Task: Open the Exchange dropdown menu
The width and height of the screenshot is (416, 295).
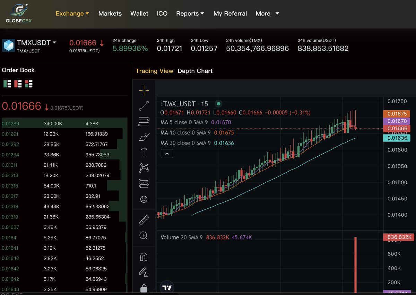Action: 72,14
